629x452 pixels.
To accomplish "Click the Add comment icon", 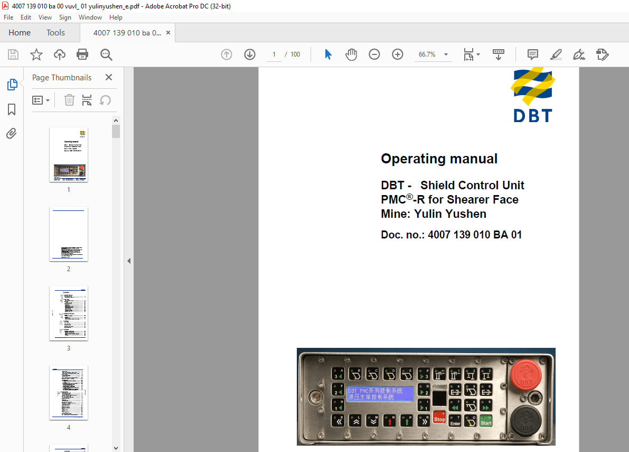I will click(532, 54).
